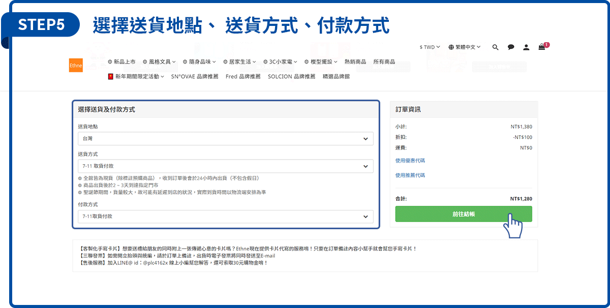Image resolution: width=610 pixels, height=308 pixels.
Task: Select the 精選品牌館 menu item
Action: [336, 77]
